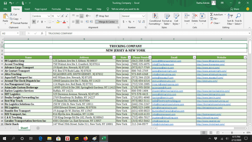Open the BBT Logistics website link

211,94
